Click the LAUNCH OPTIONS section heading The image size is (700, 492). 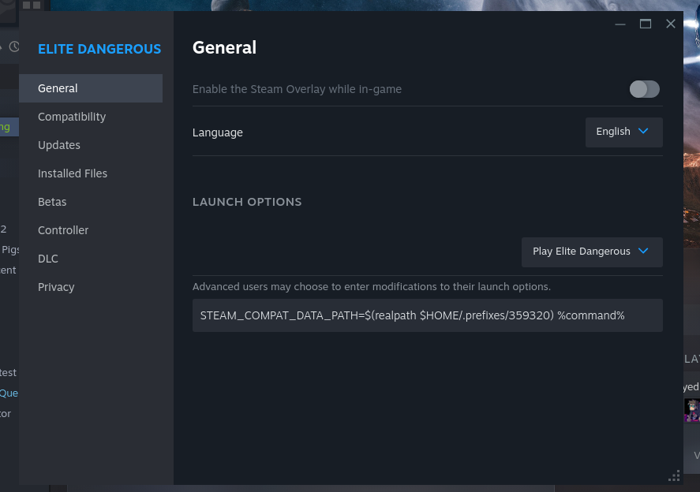click(x=247, y=202)
